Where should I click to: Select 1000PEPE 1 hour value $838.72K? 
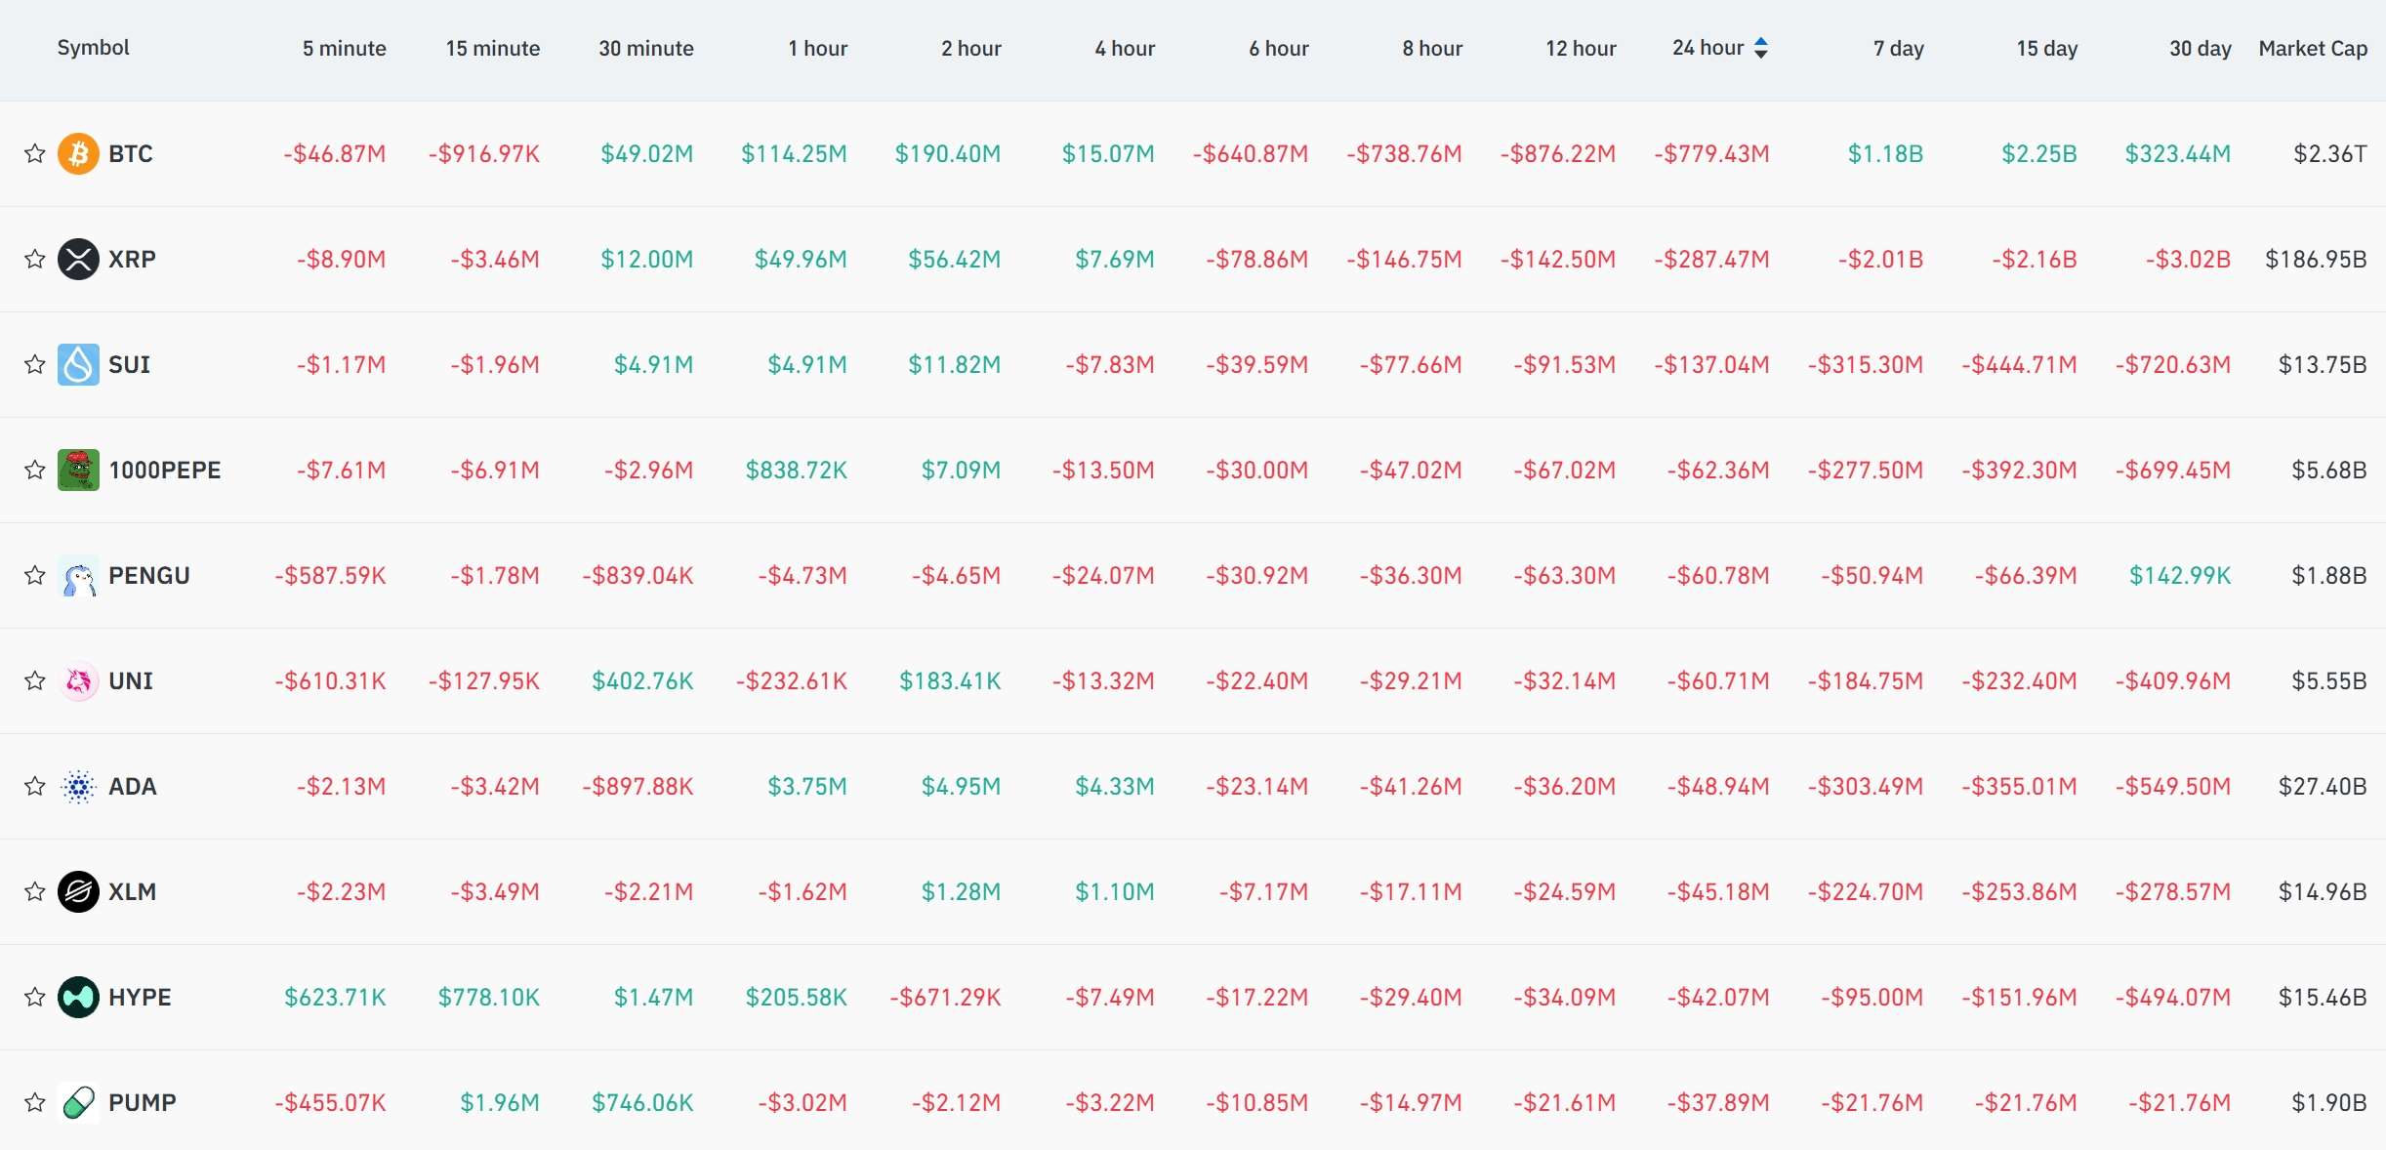(x=797, y=470)
